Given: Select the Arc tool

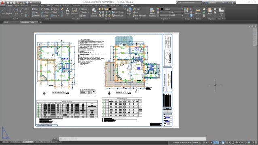Looking at the screenshot, I should 22,11.
